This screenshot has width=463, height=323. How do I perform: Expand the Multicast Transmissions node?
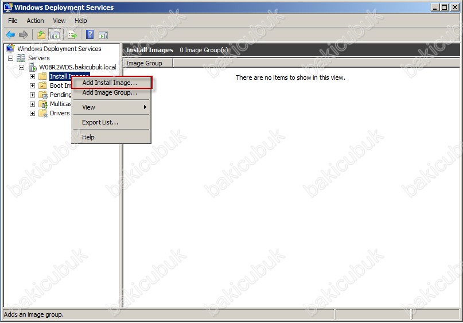33,104
